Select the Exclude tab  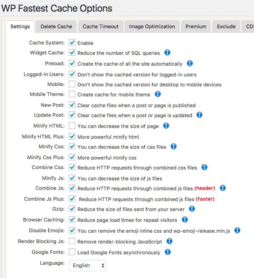click(226, 27)
